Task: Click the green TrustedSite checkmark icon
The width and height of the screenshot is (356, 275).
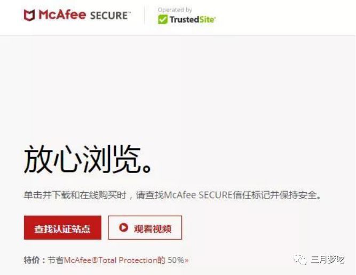Action: pos(163,20)
